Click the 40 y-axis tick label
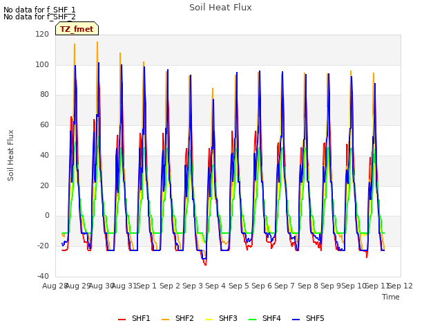This screenshot has width=442, height=332. [44, 155]
